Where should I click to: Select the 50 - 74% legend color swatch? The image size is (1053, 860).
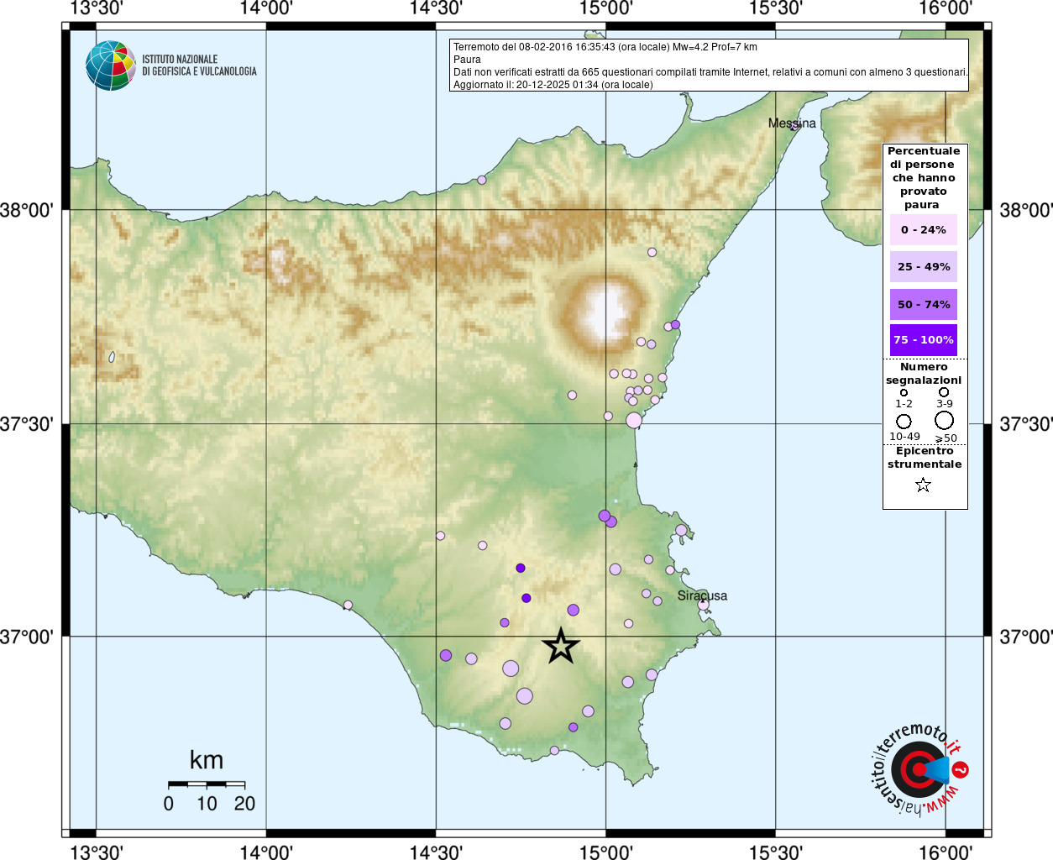point(923,304)
